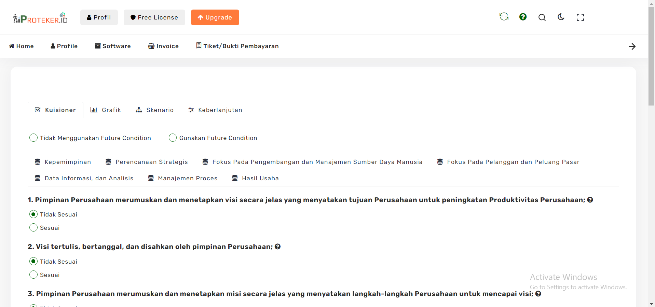
Task: Toggle dark mode moon icon
Action: [561, 17]
